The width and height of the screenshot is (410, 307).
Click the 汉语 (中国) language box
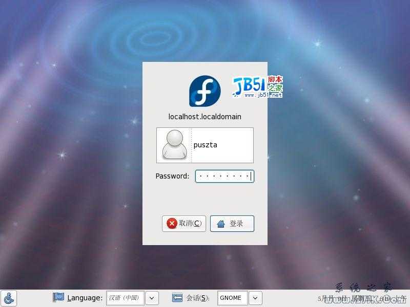(125, 298)
